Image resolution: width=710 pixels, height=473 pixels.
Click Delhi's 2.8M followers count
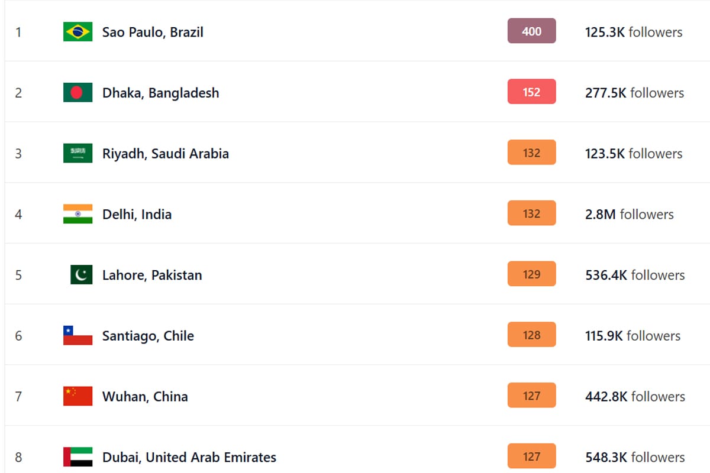pos(629,215)
